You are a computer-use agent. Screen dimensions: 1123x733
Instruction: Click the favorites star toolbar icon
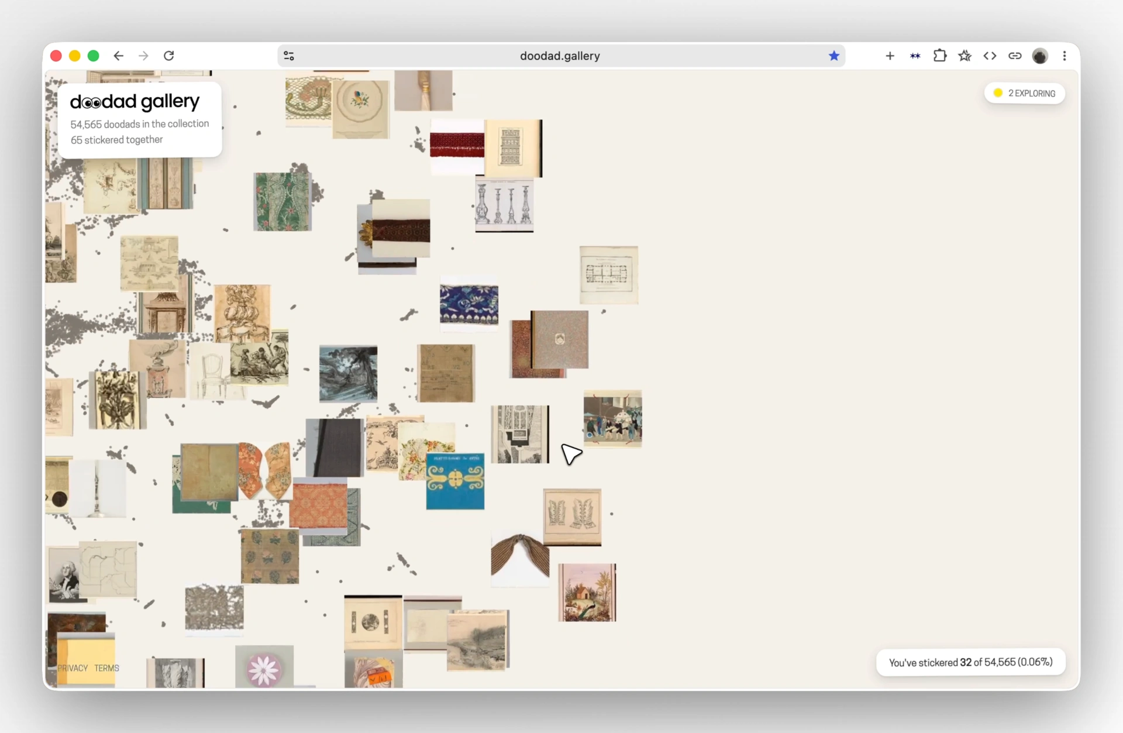[x=965, y=56]
